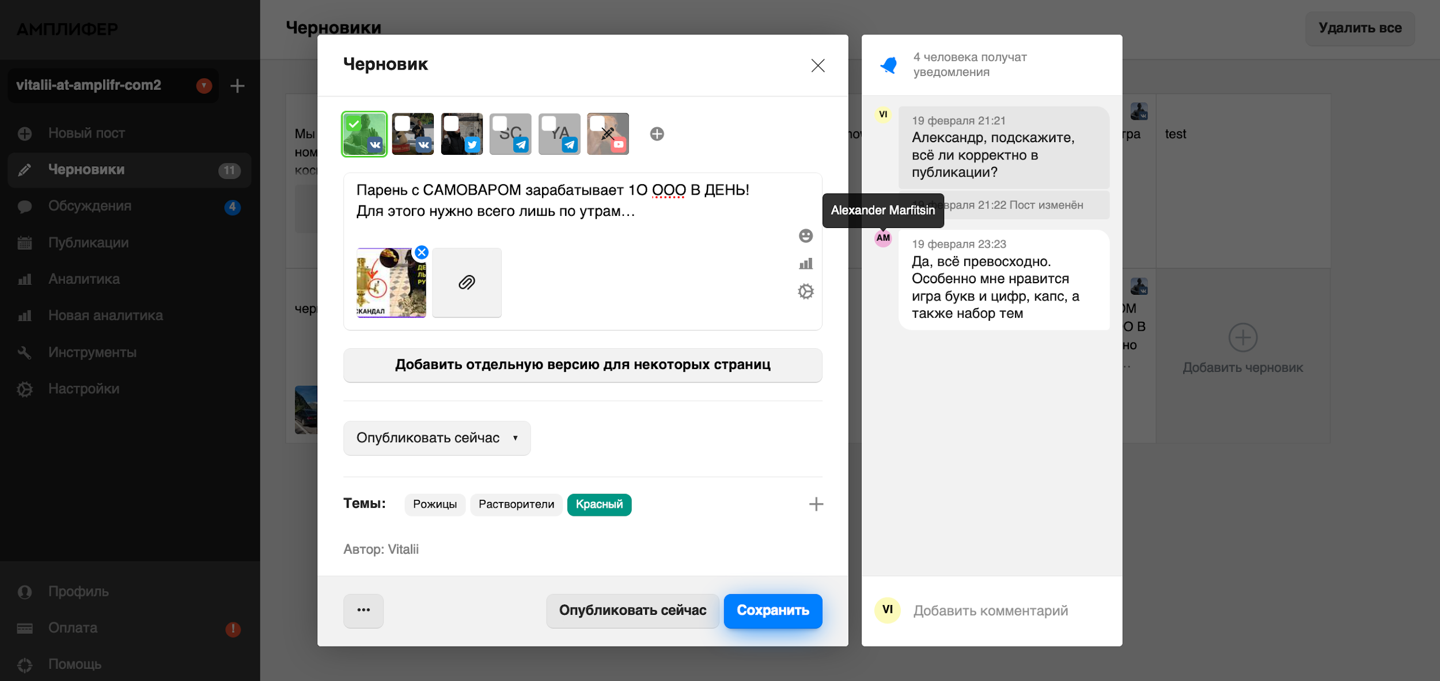Click Удалить все button

1360,28
